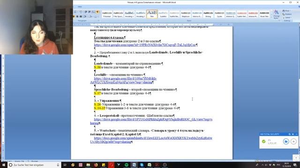Apply the Strong style
The height and width of the screenshot is (168, 300).
[208, 14]
